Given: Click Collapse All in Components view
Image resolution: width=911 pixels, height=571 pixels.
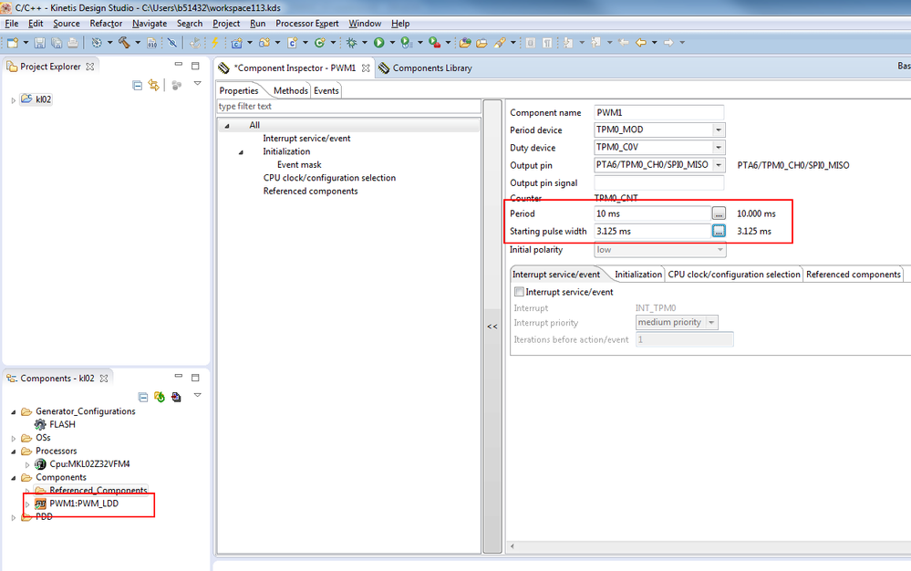Looking at the screenshot, I should tap(143, 398).
